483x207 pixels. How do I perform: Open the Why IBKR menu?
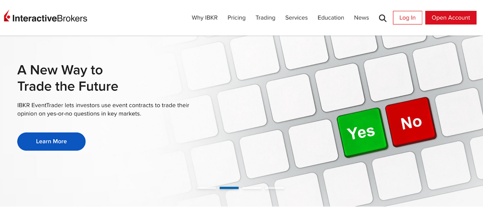[204, 18]
